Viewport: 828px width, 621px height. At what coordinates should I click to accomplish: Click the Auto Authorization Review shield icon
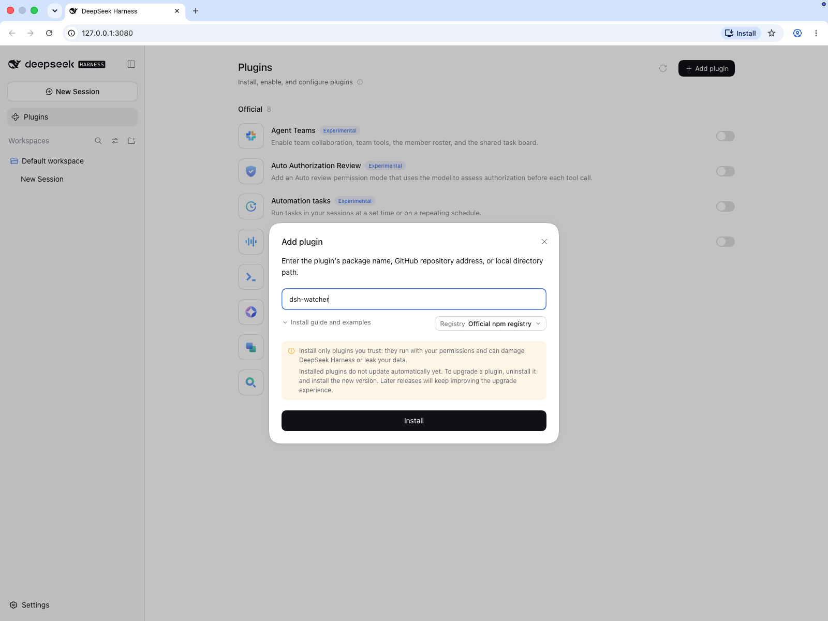click(251, 171)
